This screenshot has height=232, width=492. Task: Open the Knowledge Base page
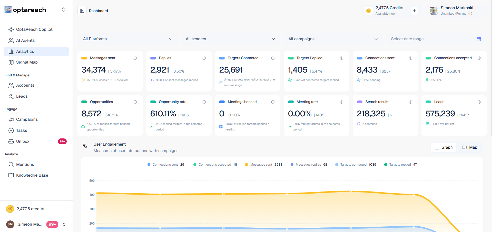click(36, 175)
